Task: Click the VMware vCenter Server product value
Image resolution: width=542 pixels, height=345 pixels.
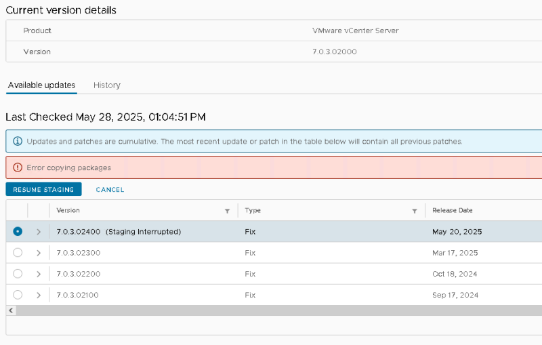Action: 355,31
